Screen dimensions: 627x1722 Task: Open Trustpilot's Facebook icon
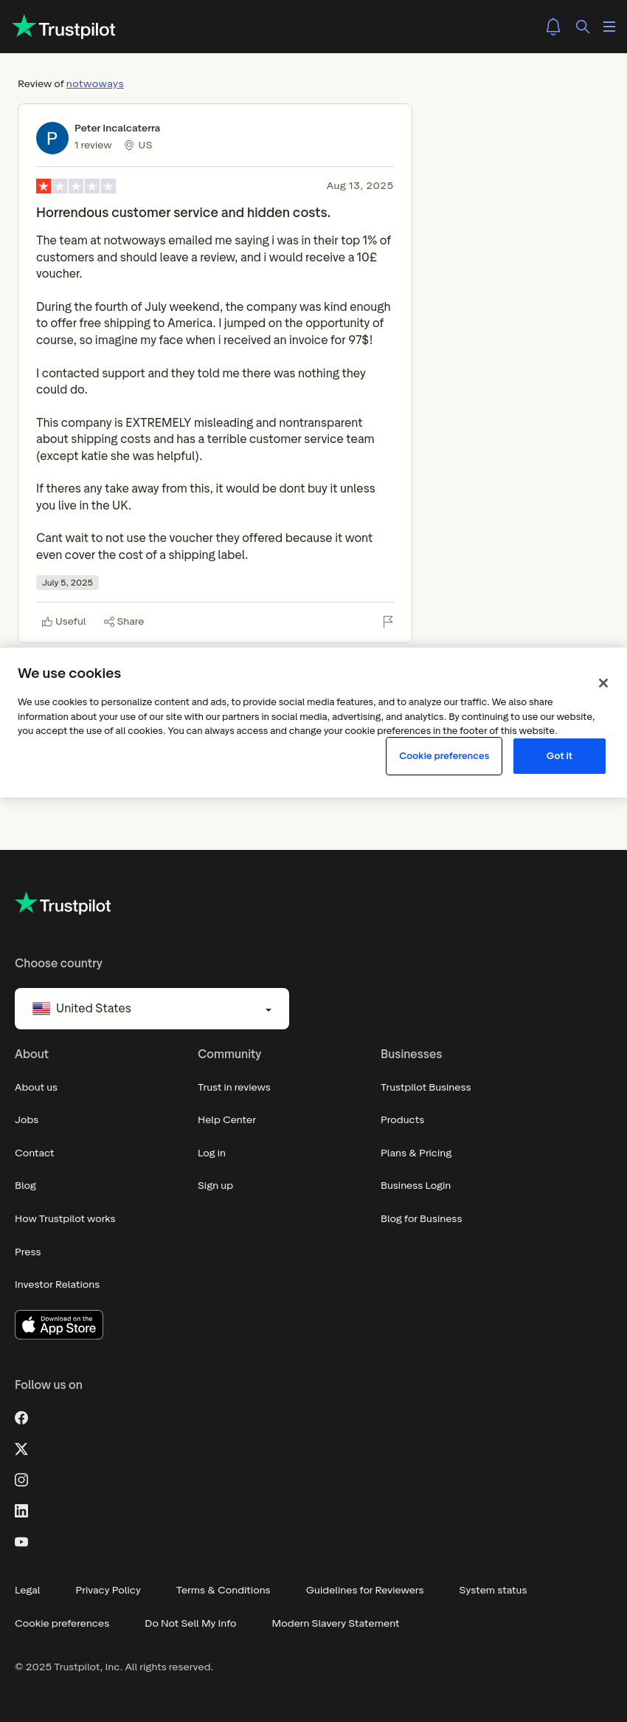tap(21, 1418)
